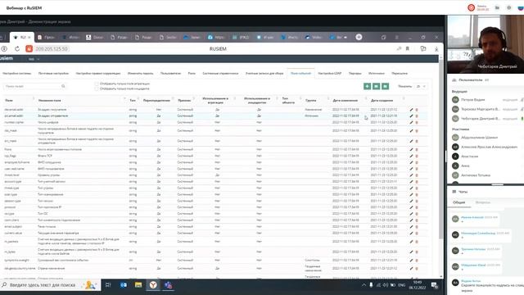The width and height of the screenshot is (524, 295).
Task: Delete the tcp_flags row via trash icon
Action: [417, 156]
